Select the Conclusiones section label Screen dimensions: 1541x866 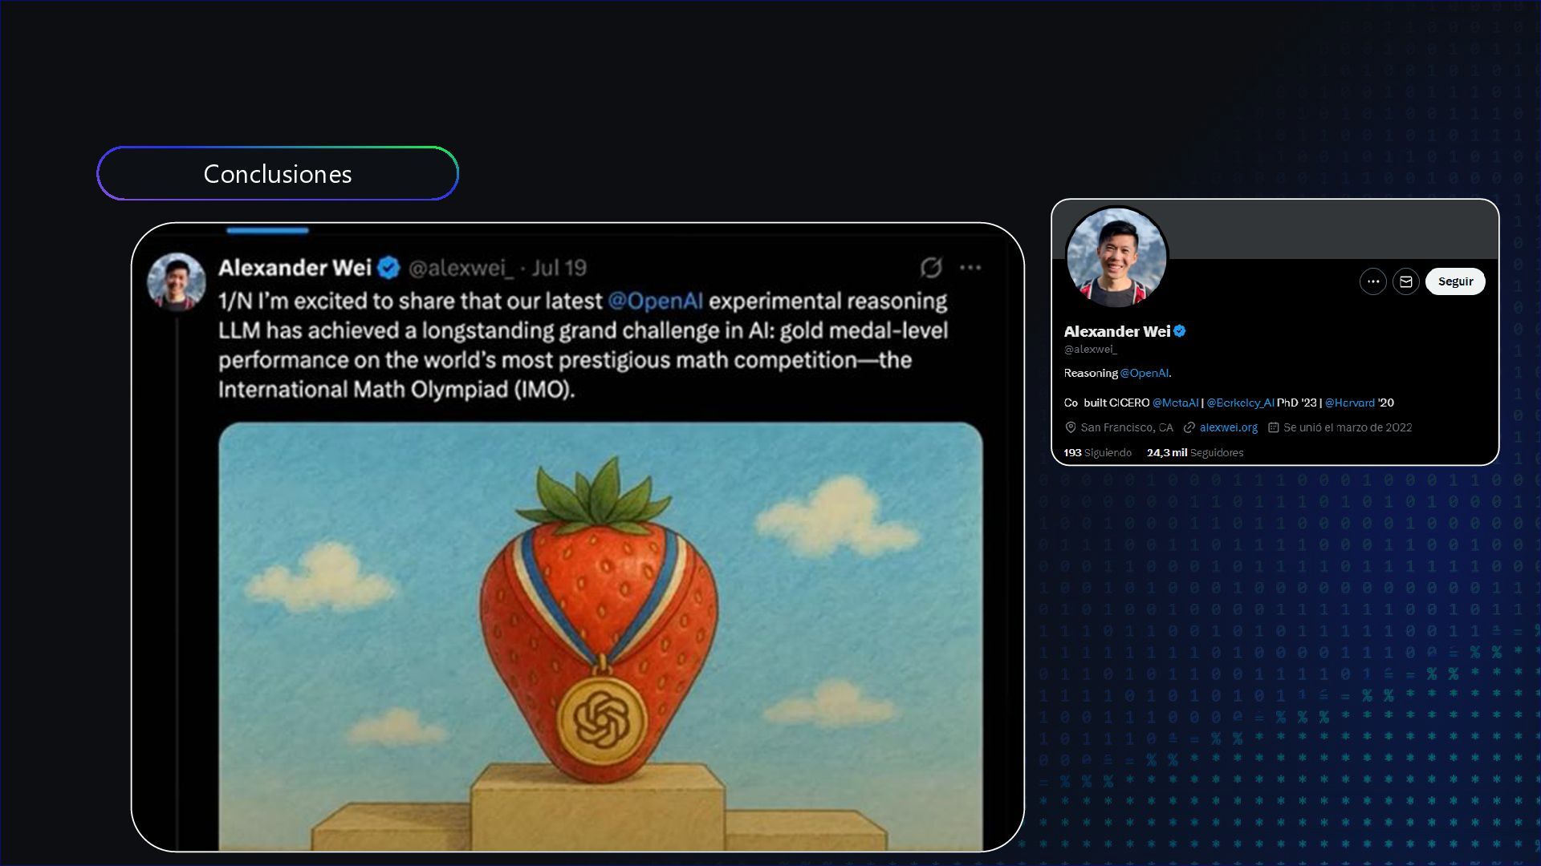point(278,173)
